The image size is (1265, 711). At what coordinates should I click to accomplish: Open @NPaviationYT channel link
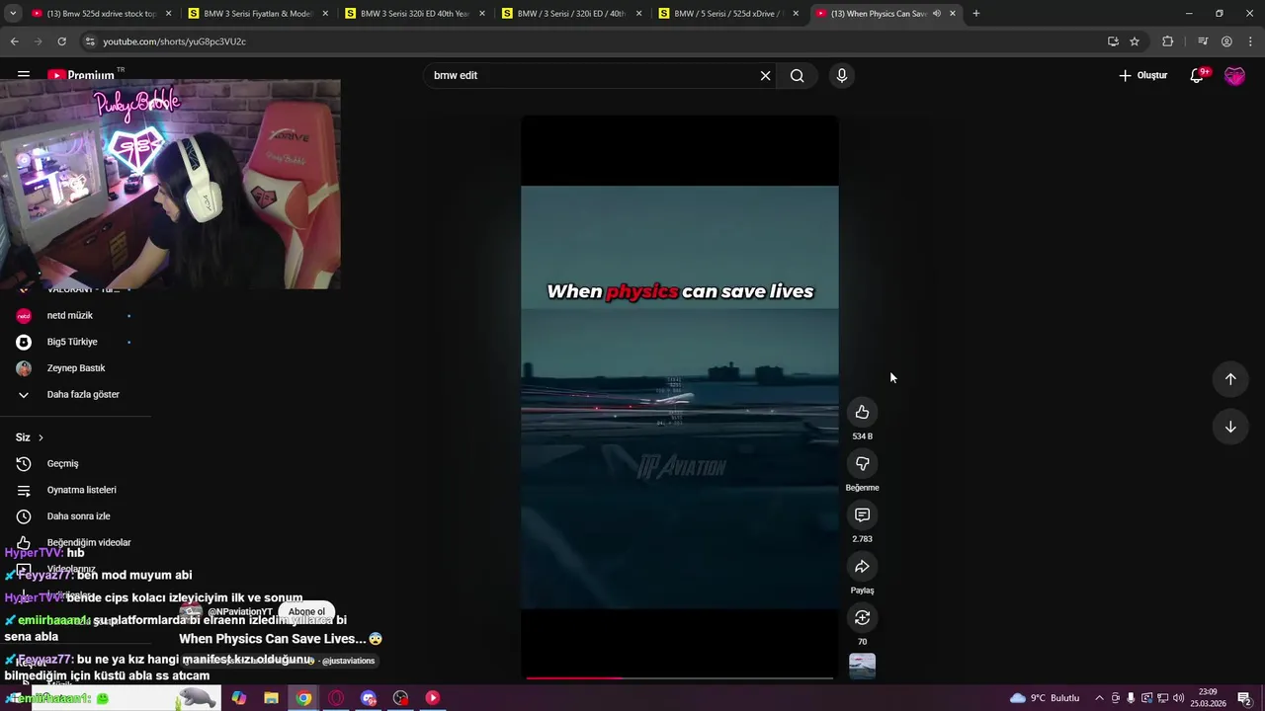(239, 612)
